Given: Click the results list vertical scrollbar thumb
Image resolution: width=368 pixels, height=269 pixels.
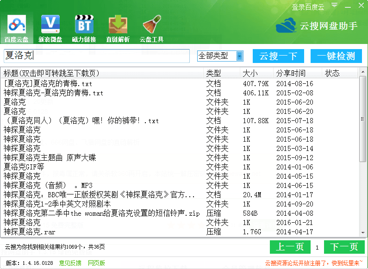Looking at the screenshot, I should coord(363,119).
